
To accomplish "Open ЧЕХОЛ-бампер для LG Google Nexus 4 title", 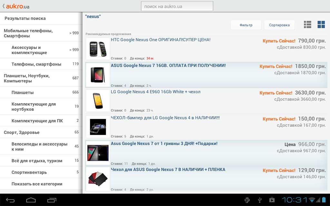I will [165, 118].
